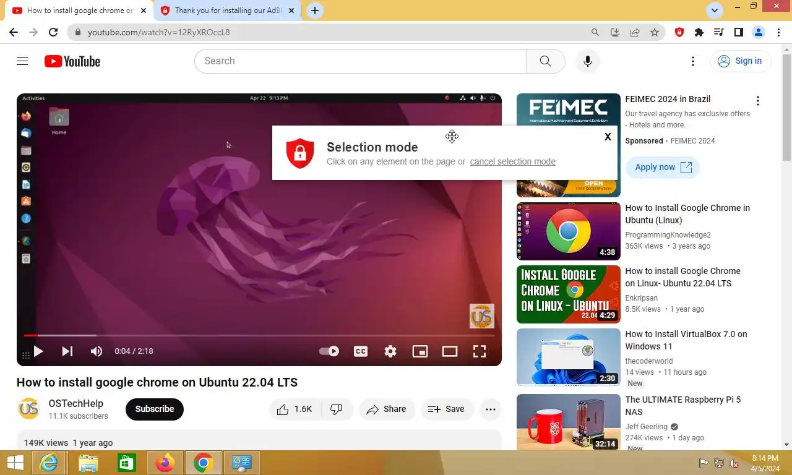Image resolution: width=792 pixels, height=475 pixels.
Task: Open media controls toolbar icon
Action: point(719,32)
